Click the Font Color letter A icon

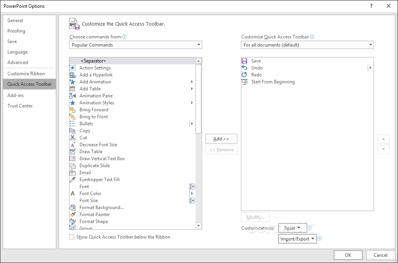click(x=73, y=194)
